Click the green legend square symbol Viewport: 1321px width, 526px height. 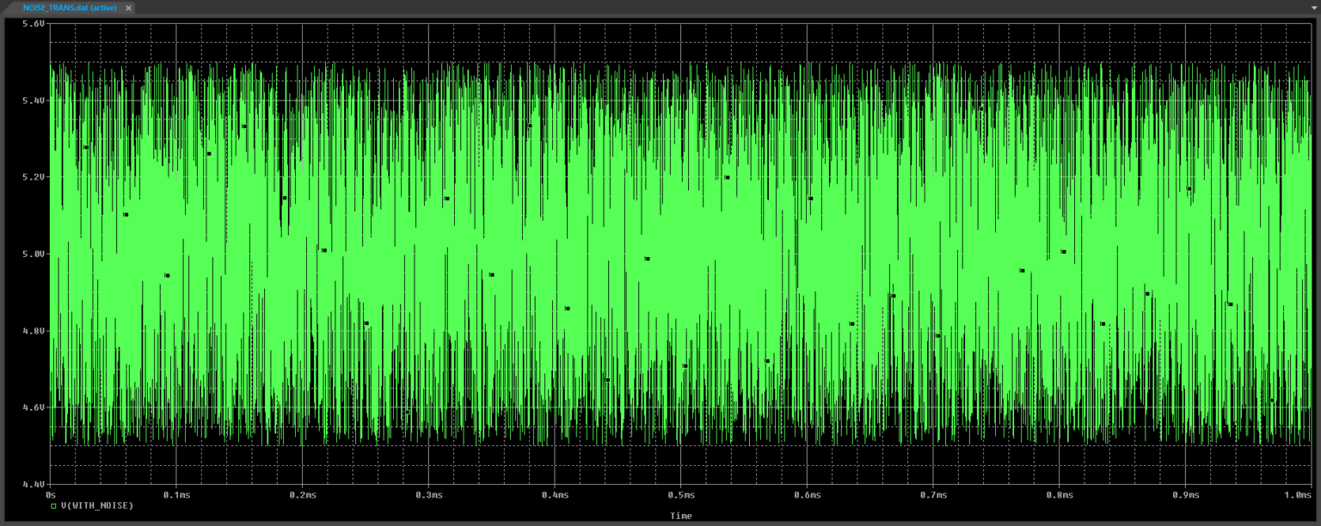tap(52, 506)
